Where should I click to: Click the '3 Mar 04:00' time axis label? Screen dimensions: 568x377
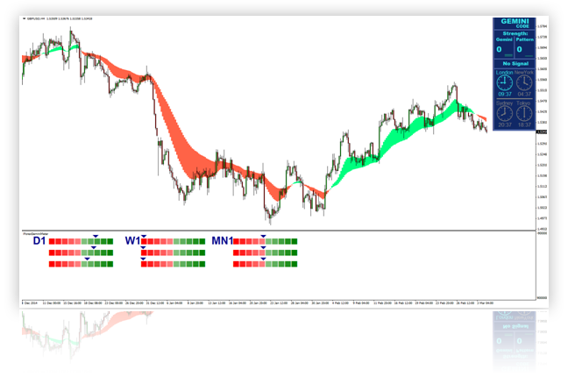click(x=485, y=303)
